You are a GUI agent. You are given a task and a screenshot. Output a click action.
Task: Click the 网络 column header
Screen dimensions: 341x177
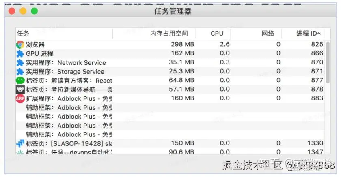coord(268,34)
